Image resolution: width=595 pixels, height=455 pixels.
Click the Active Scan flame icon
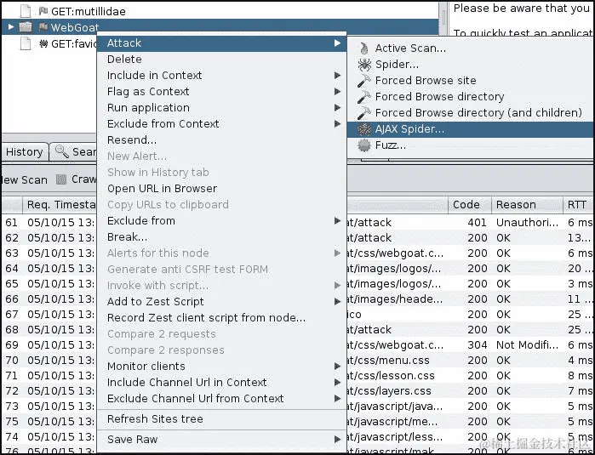coord(364,48)
